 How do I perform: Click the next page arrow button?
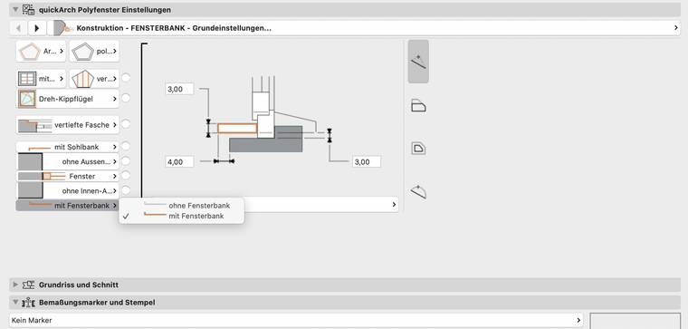coord(37,28)
